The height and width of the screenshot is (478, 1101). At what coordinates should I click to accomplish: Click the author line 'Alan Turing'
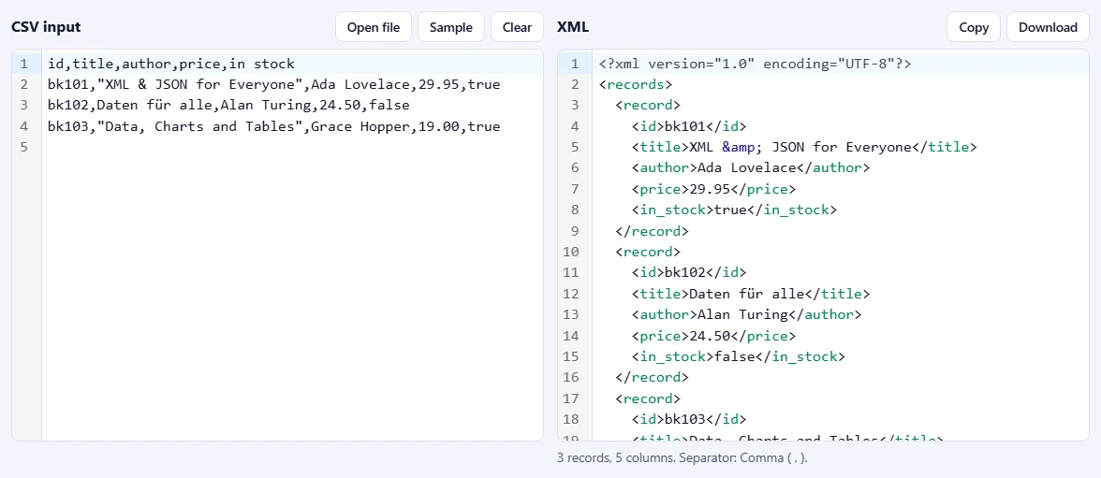pos(746,315)
